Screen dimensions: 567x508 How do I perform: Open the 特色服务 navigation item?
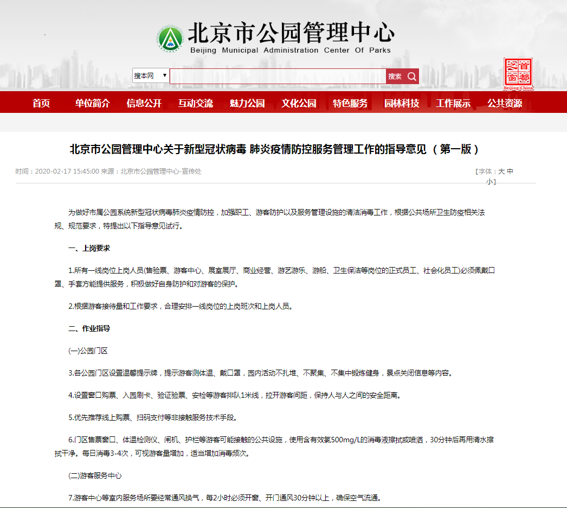click(x=350, y=103)
